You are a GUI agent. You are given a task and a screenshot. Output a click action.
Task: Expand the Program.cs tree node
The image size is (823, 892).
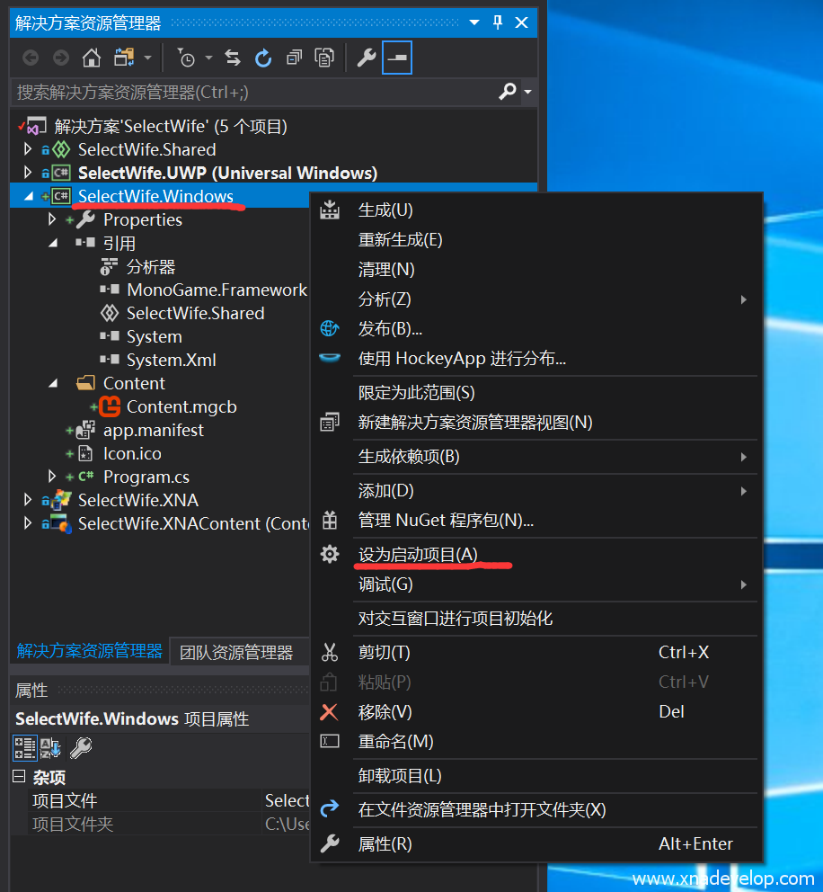click(x=52, y=477)
